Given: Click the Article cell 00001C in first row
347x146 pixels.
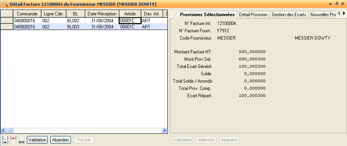Looking at the screenshot, I should pos(130,21).
